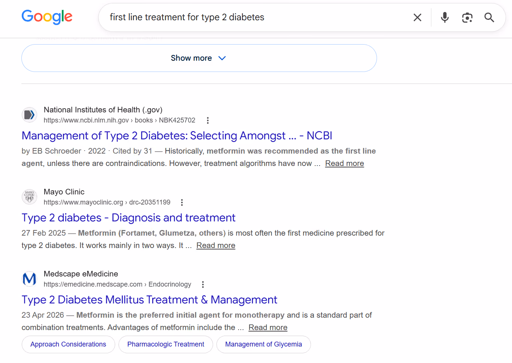Open more options for Mayo Clinic result
The image size is (512, 363).
[182, 202]
